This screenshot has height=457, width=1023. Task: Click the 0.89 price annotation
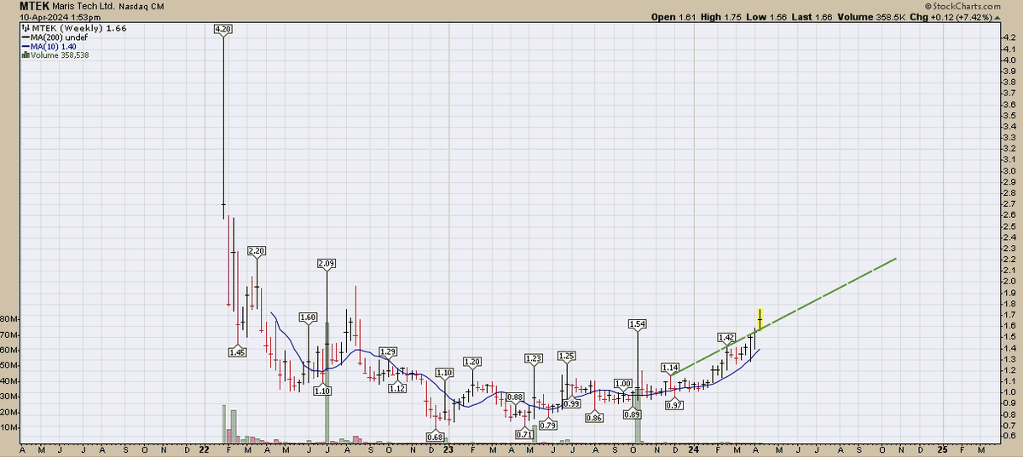(632, 414)
